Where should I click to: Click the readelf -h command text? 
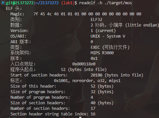tap(91, 3)
